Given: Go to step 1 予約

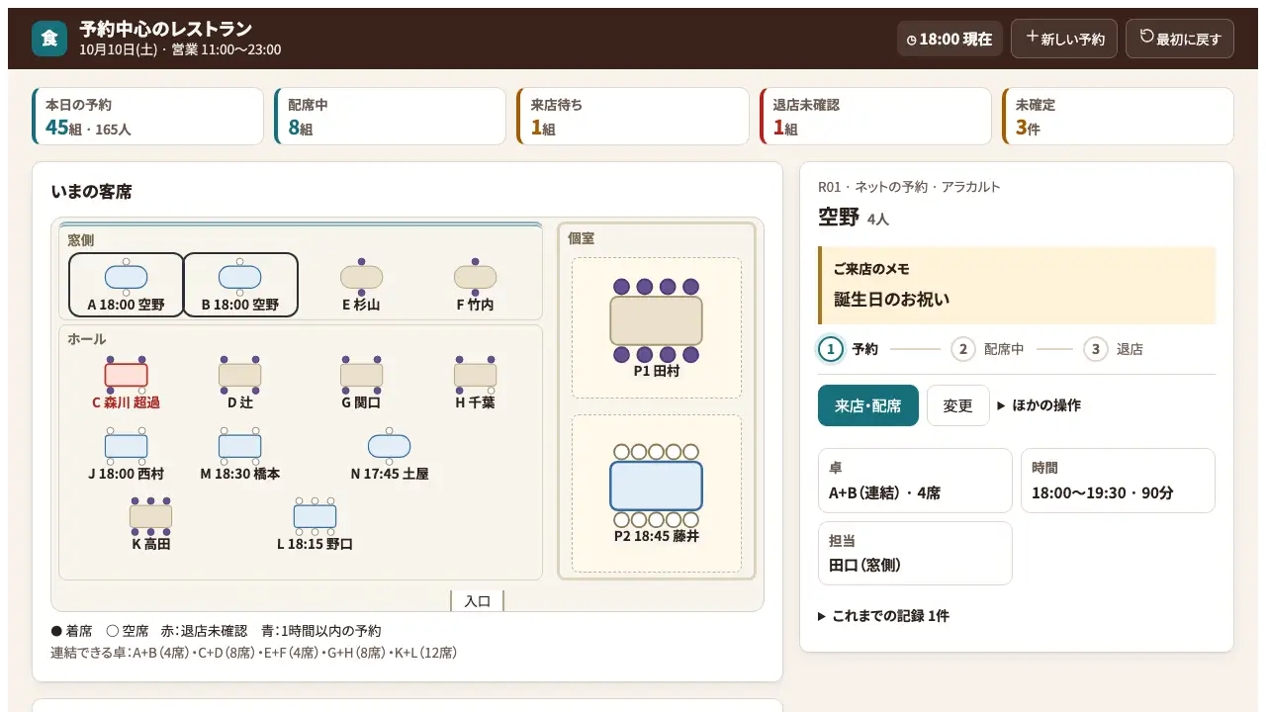Looking at the screenshot, I should [848, 349].
